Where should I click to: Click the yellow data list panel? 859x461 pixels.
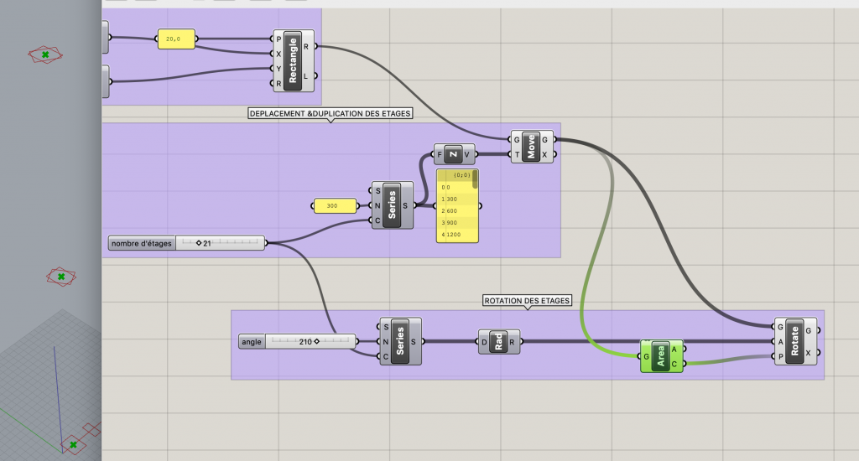tap(456, 210)
